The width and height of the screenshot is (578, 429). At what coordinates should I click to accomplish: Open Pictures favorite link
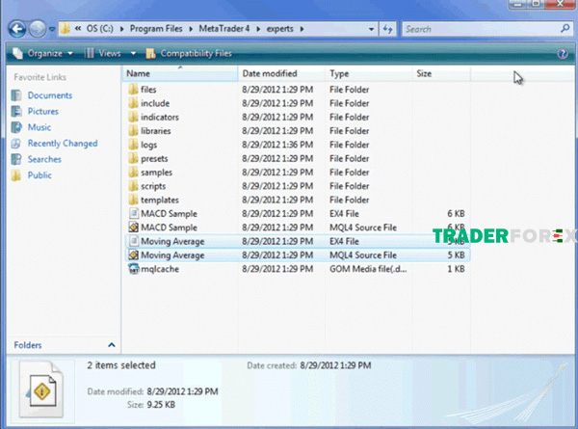43,112
